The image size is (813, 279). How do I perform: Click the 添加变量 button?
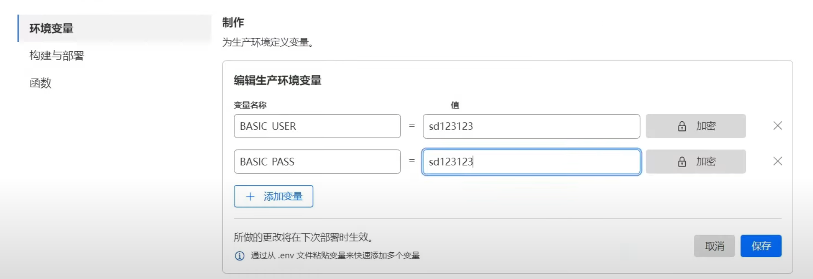pyautogui.click(x=274, y=196)
